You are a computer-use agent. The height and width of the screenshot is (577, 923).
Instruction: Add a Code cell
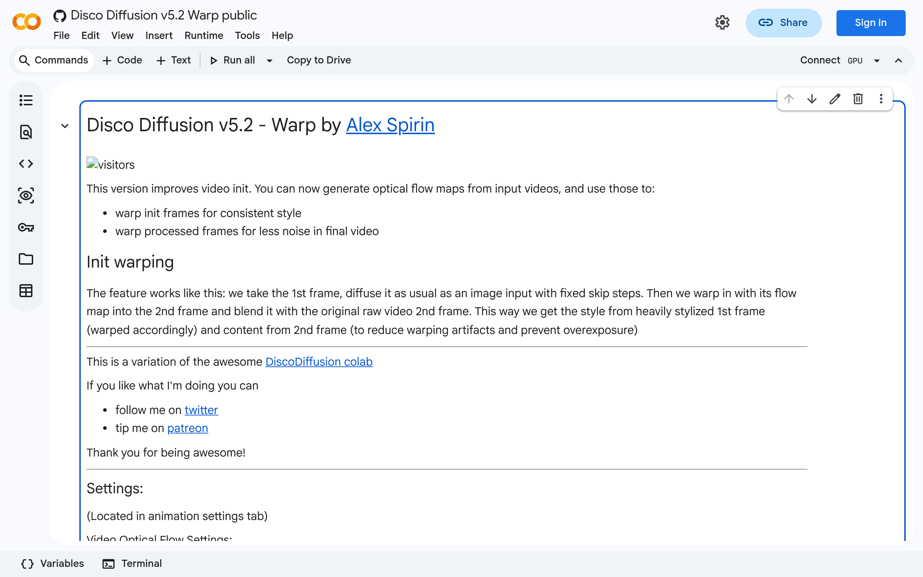123,60
